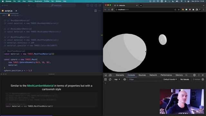Click the DevTools inspect element picker icon

(106, 75)
